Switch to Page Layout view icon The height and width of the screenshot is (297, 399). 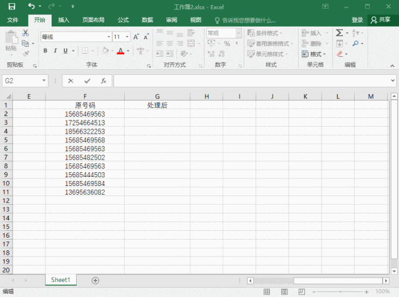pos(284,291)
